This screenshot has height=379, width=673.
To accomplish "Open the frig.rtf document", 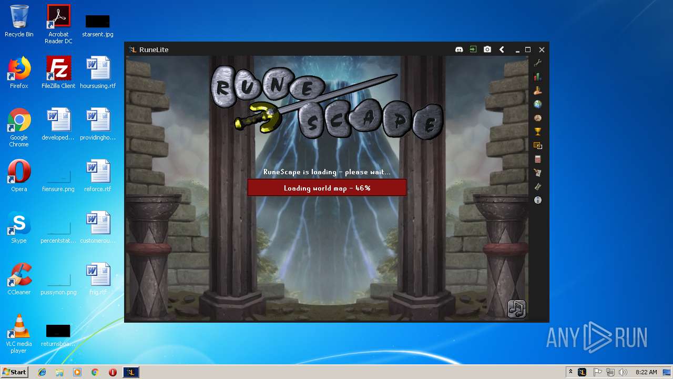I will pyautogui.click(x=98, y=279).
